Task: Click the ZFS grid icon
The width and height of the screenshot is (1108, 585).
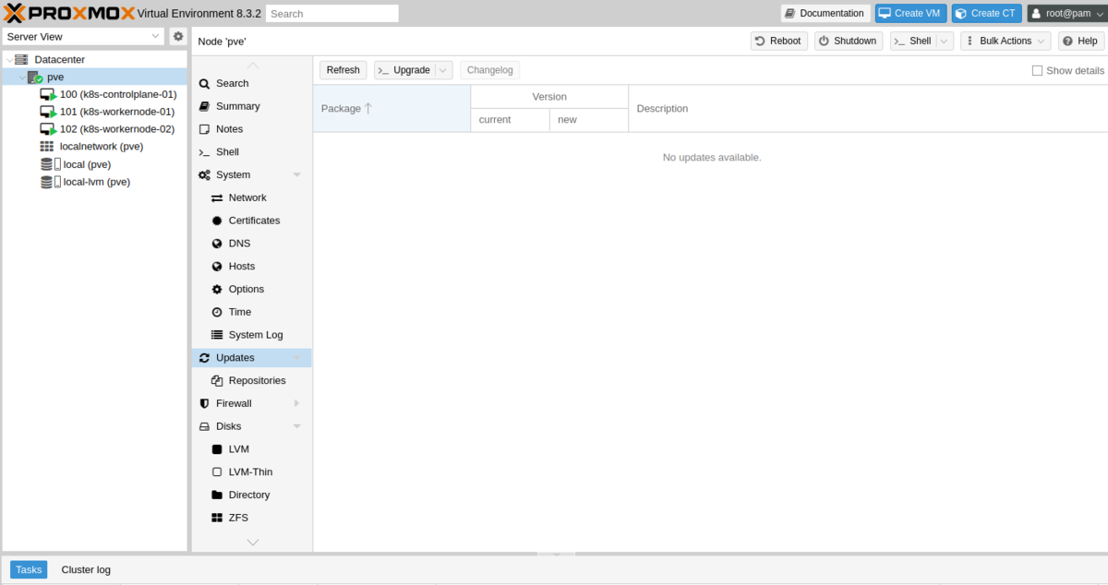Action: point(217,518)
